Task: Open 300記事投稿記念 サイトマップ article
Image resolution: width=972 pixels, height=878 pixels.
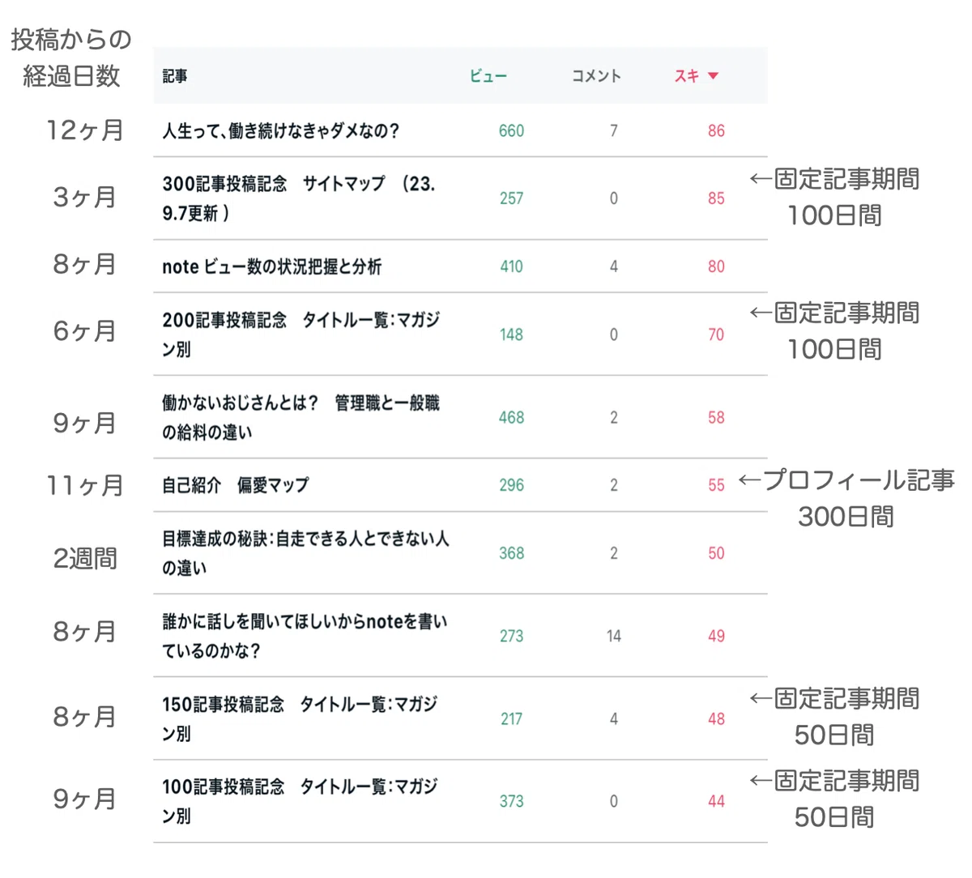Action: tap(298, 198)
